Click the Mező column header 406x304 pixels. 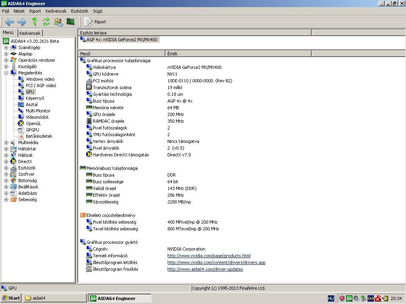coord(121,53)
